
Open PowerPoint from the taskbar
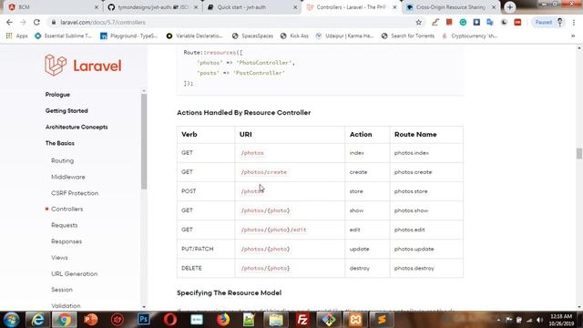point(90,320)
